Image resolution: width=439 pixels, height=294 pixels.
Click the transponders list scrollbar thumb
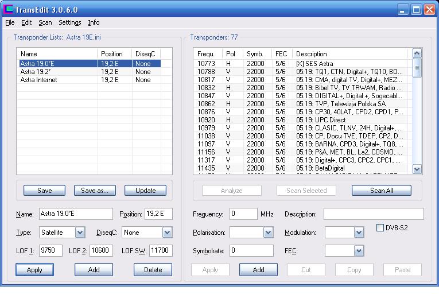click(x=417, y=68)
